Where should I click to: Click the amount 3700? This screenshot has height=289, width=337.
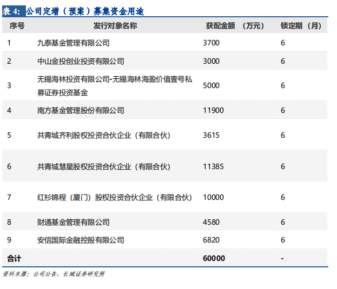(x=211, y=43)
